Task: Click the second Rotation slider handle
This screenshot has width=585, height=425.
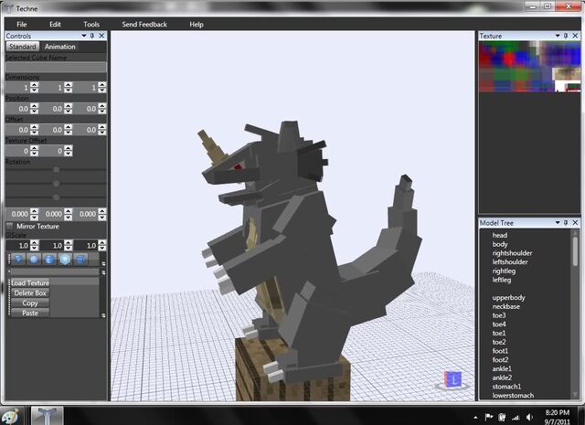Action: coord(56,184)
